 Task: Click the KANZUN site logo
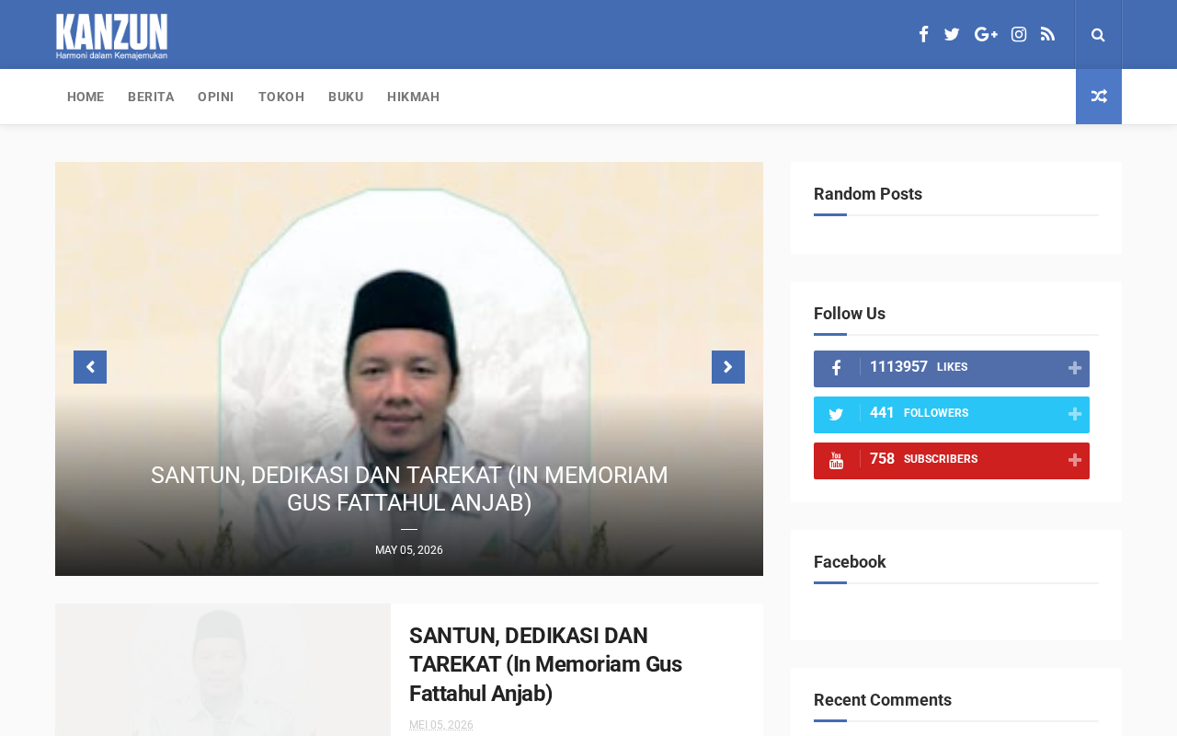point(111,36)
